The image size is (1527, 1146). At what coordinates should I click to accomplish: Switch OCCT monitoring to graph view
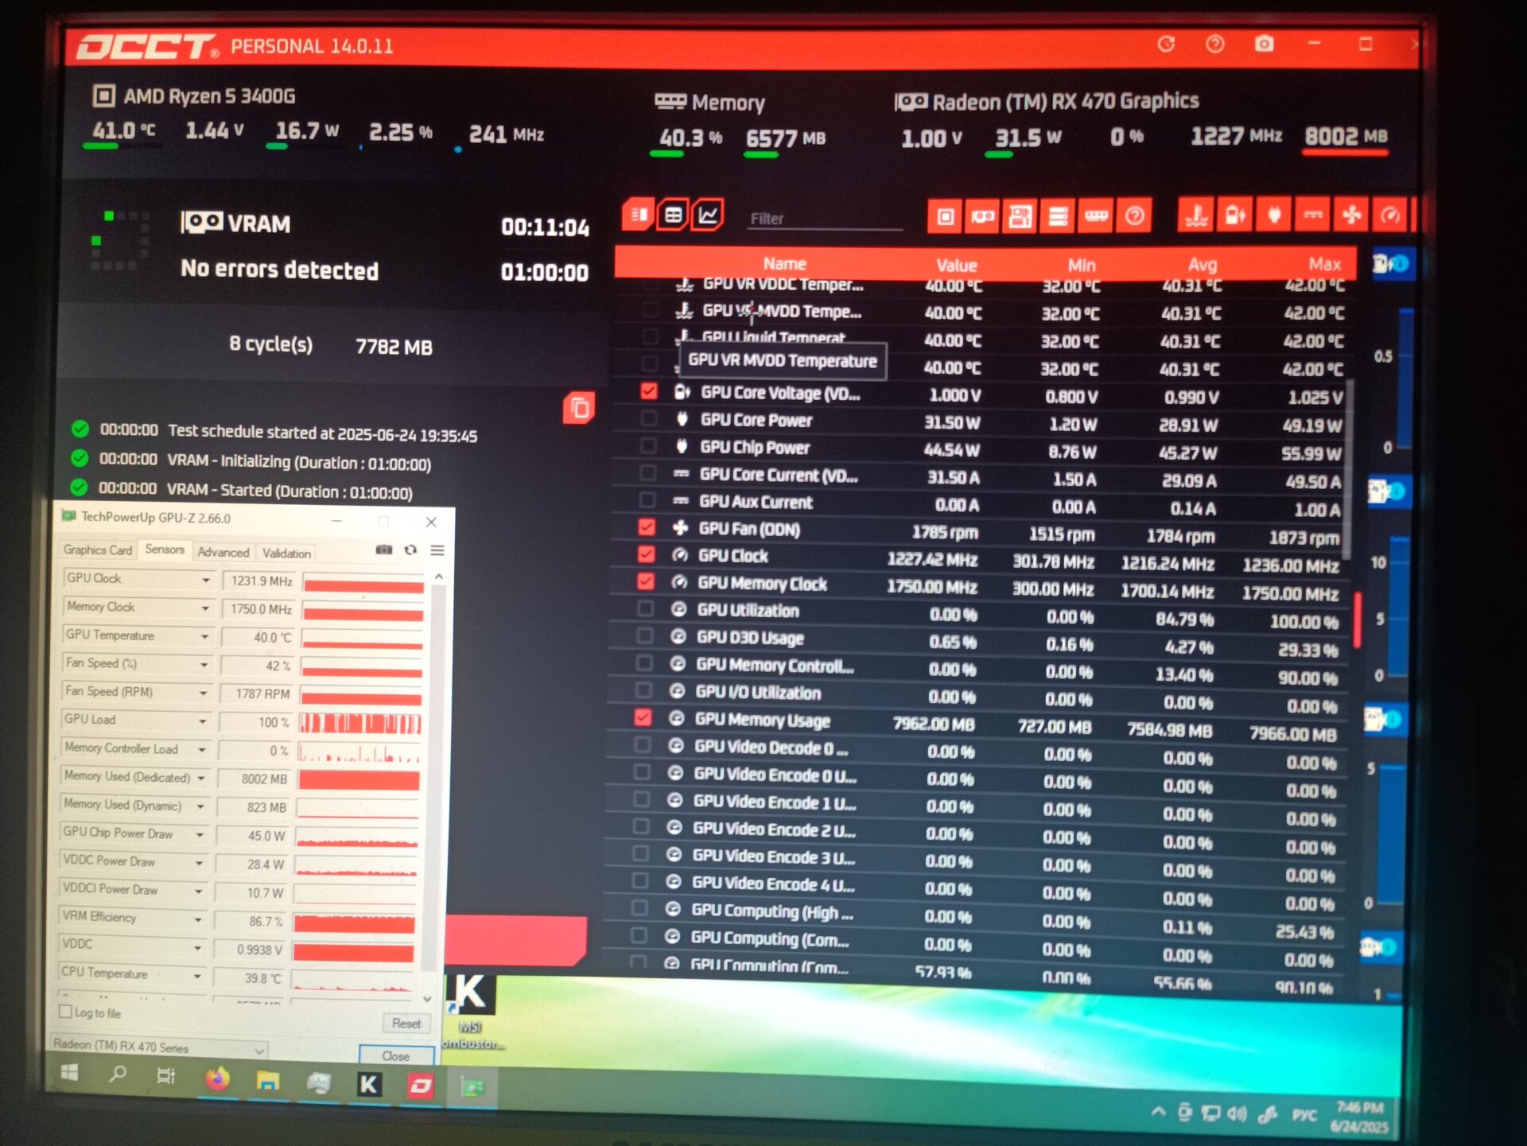(708, 215)
